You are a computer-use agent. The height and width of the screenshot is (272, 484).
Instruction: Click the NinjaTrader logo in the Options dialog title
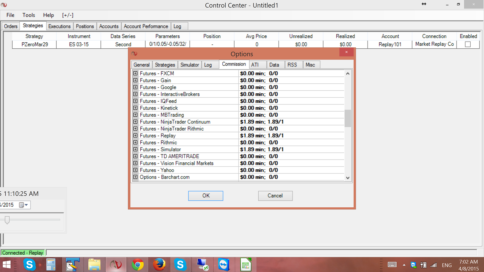(134, 53)
